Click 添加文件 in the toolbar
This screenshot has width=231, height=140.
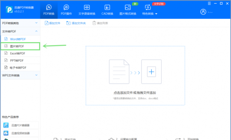(53, 23)
